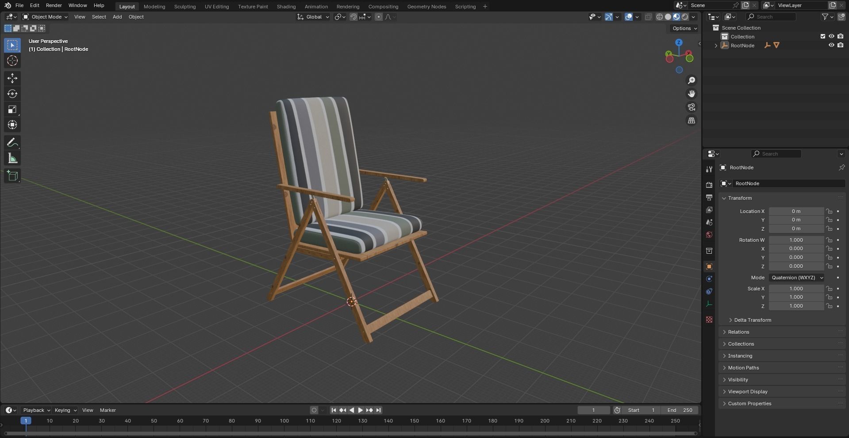Click the Location X value field
849x438 pixels.
(x=796, y=211)
